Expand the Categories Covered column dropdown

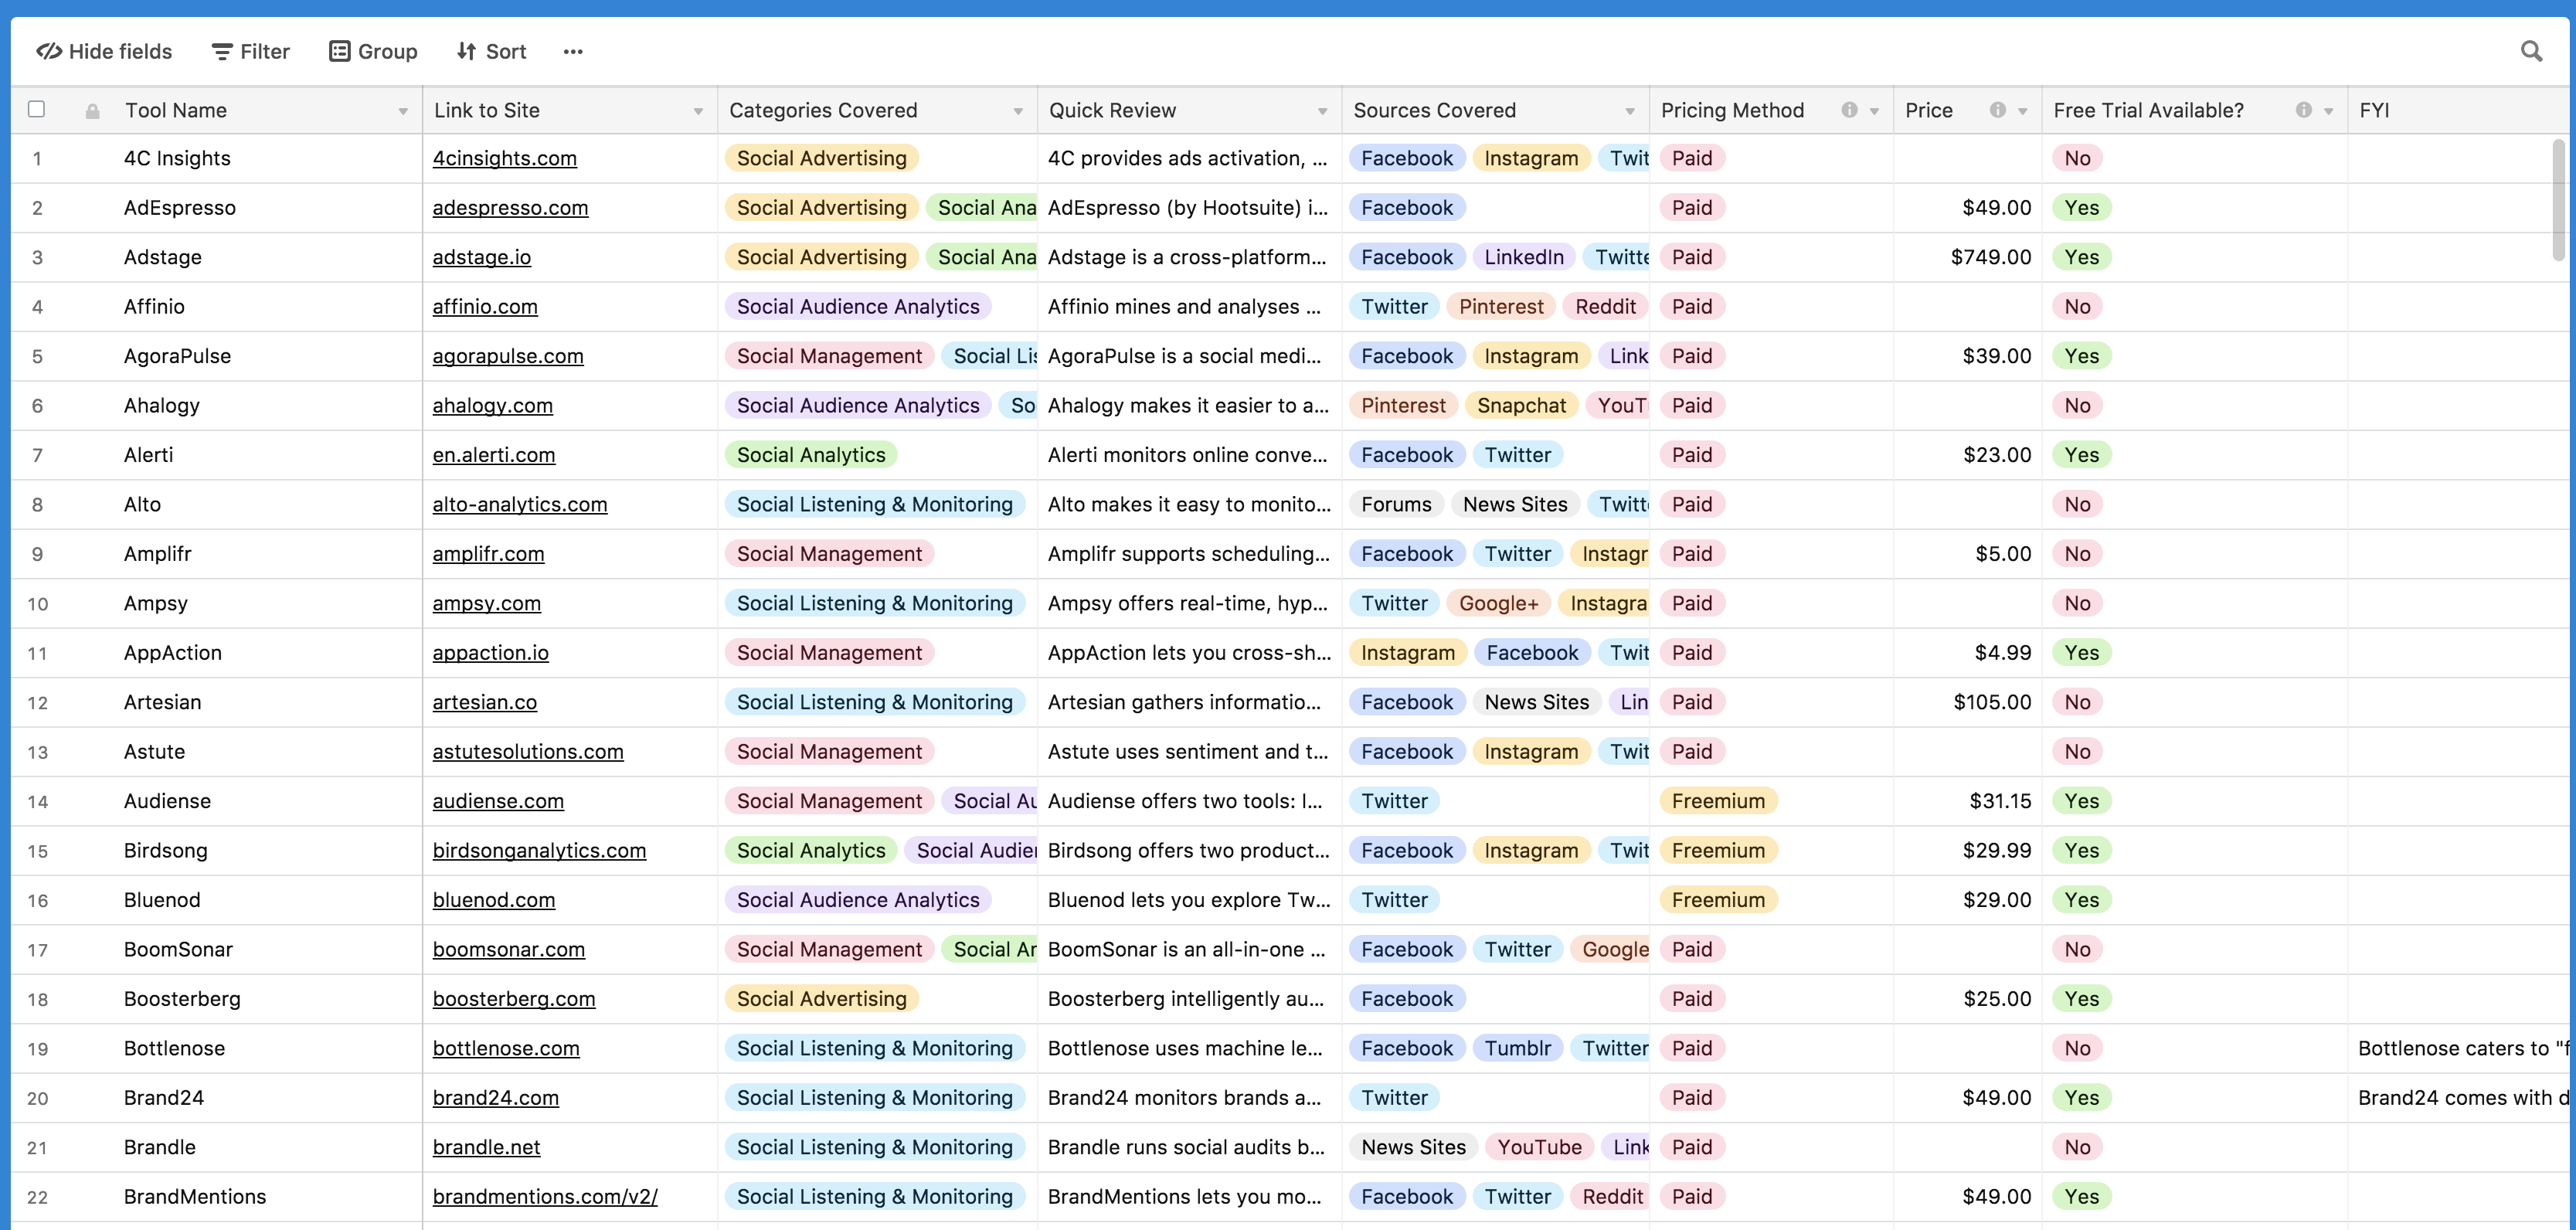click(x=1018, y=110)
